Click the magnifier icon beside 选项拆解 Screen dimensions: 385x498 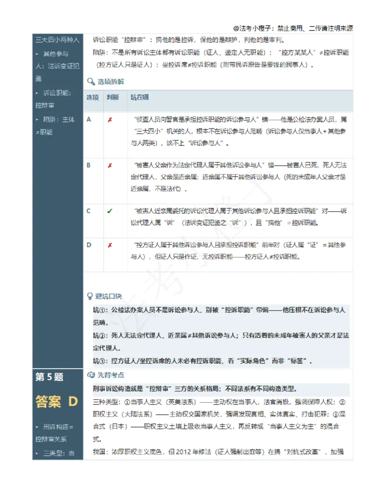tap(91, 82)
